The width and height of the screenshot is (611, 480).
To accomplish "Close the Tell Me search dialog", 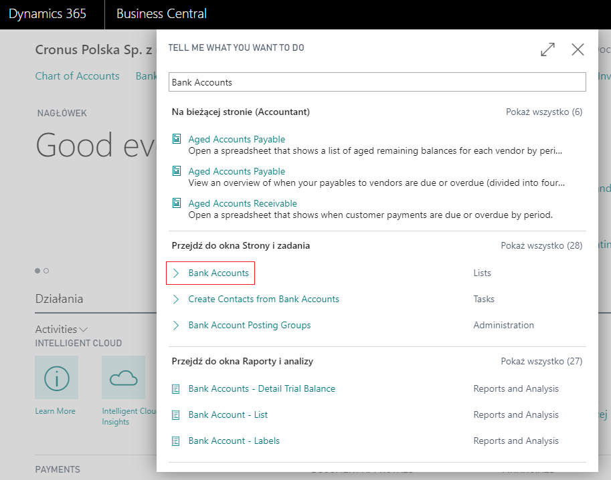I will [578, 49].
